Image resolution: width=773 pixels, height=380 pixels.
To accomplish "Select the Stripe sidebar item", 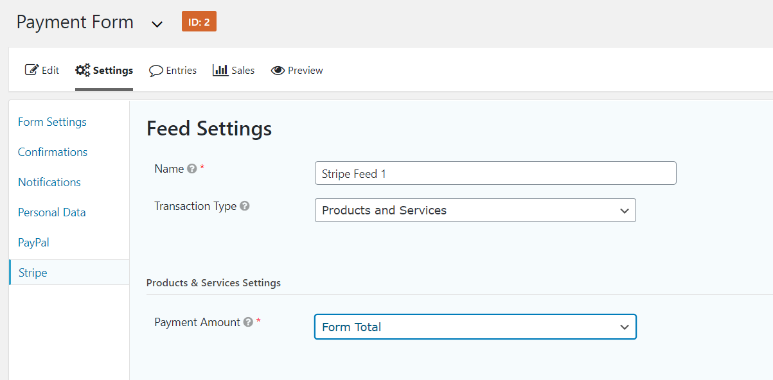I will coord(33,273).
